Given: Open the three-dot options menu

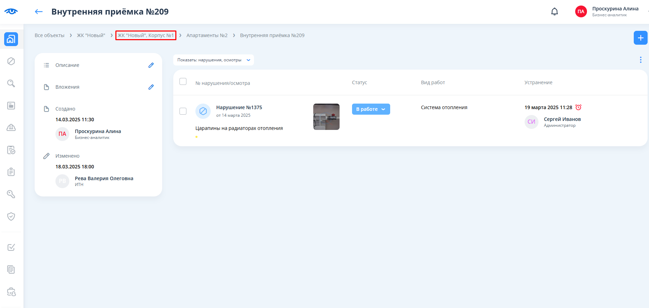Looking at the screenshot, I should coord(640,60).
